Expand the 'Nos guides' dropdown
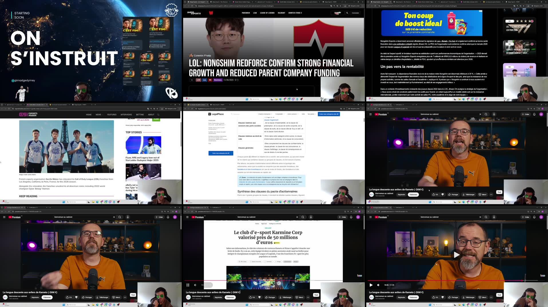The image size is (548, 307). tap(310, 114)
